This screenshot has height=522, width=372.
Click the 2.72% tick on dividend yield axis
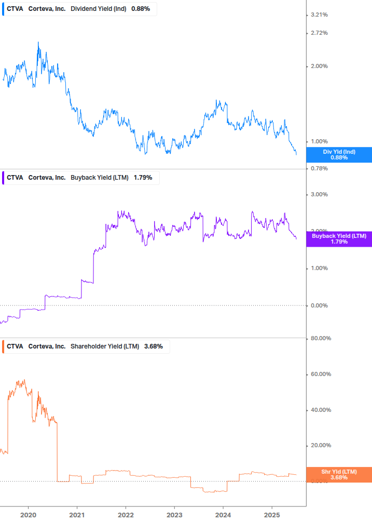coord(319,33)
